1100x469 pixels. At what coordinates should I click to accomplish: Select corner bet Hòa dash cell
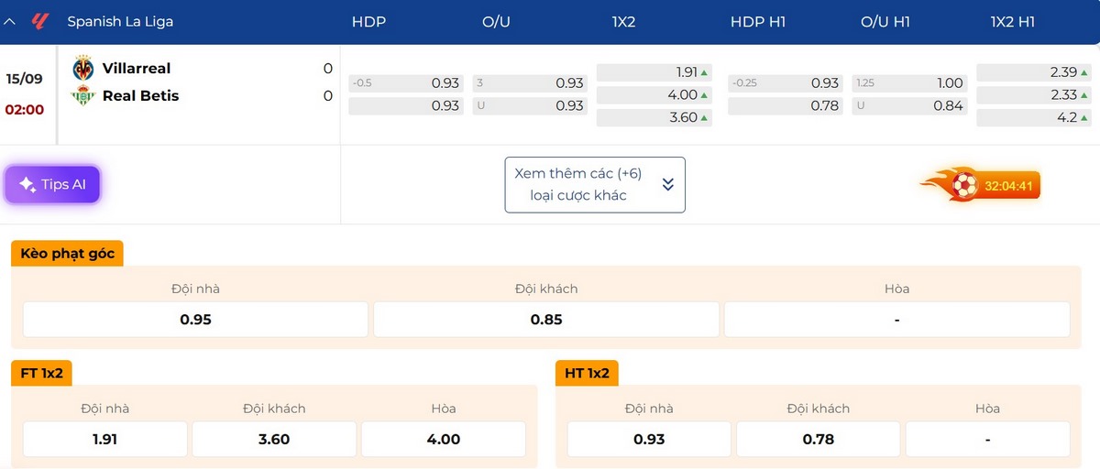point(896,320)
